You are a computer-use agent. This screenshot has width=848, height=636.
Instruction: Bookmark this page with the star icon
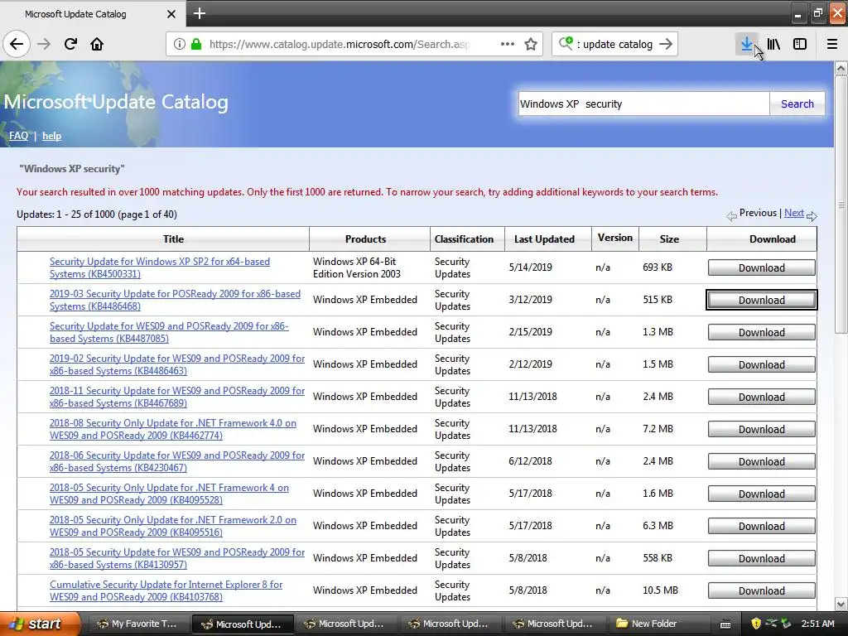(x=531, y=44)
